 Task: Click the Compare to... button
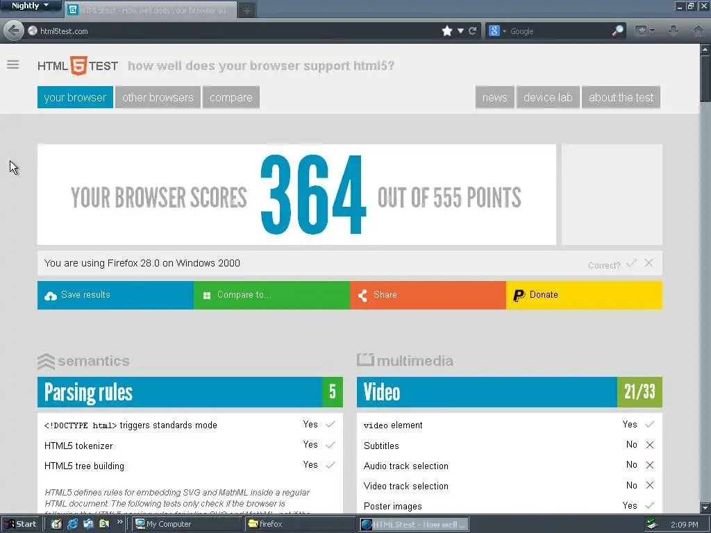coord(271,295)
